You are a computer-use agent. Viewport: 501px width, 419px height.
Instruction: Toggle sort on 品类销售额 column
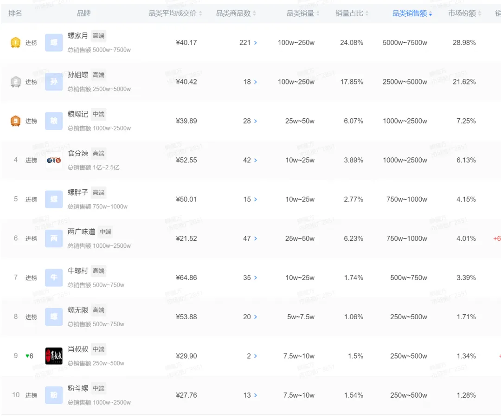click(412, 13)
